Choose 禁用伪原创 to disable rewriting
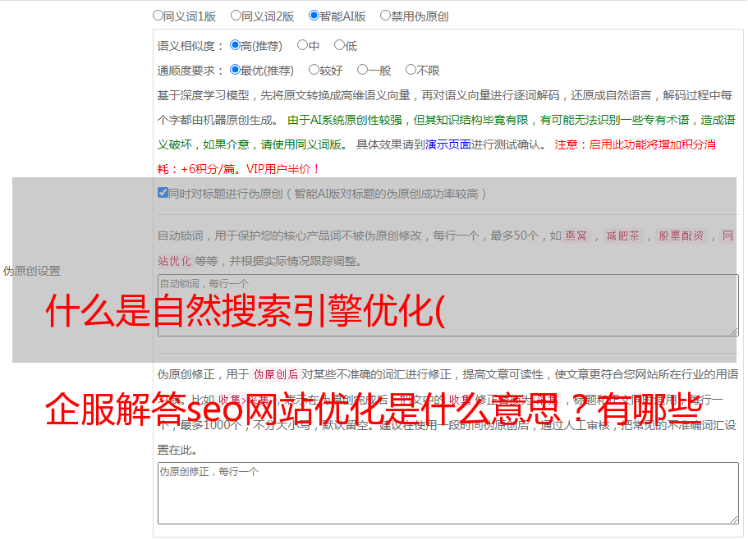The width and height of the screenshot is (748, 540). (386, 16)
